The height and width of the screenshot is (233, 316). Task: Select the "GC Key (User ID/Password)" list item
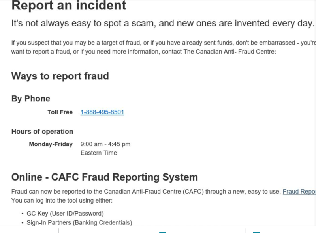(65, 214)
